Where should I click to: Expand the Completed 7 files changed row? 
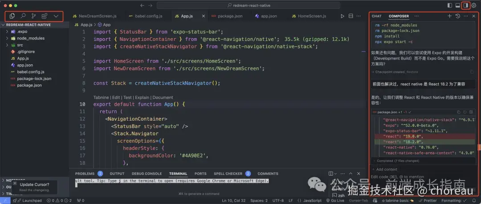click(423, 161)
